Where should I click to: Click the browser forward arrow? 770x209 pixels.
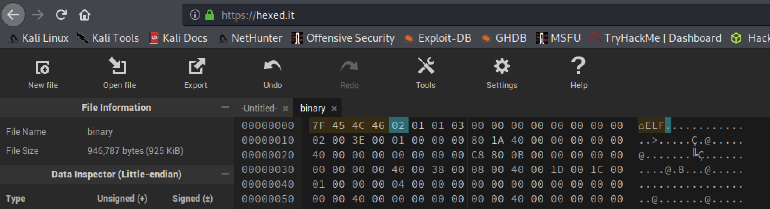tap(38, 15)
